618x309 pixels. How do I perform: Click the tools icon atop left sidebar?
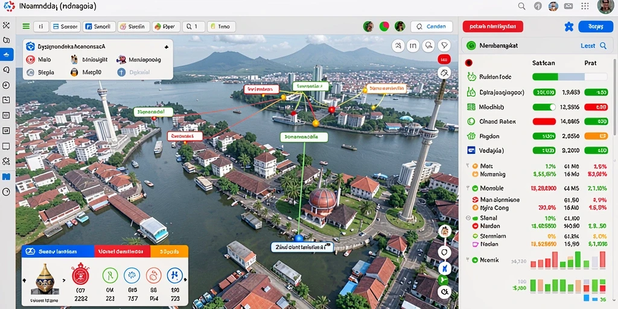(x=6, y=25)
